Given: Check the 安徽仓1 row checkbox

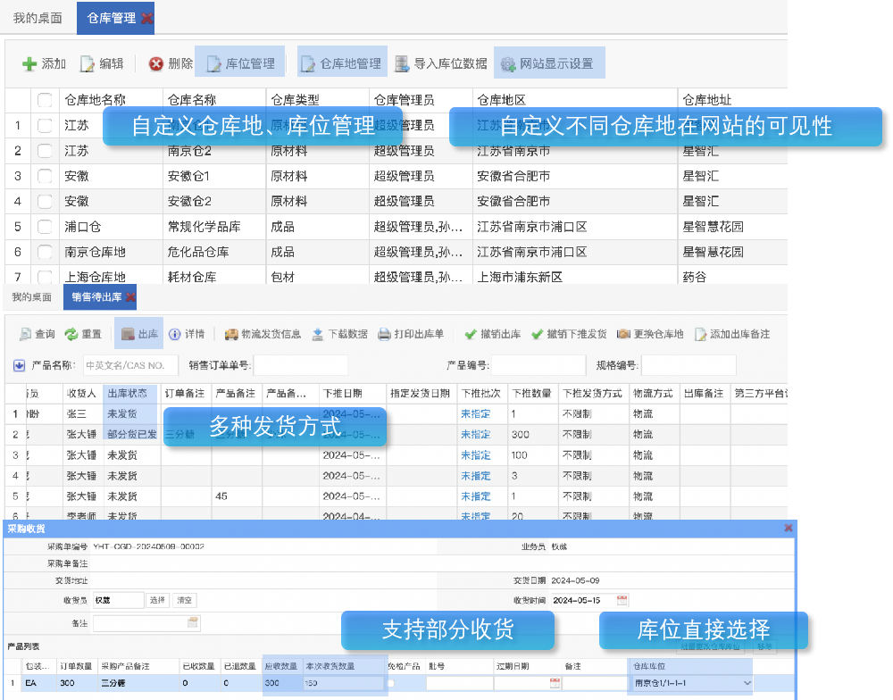Looking at the screenshot, I should tap(45, 176).
